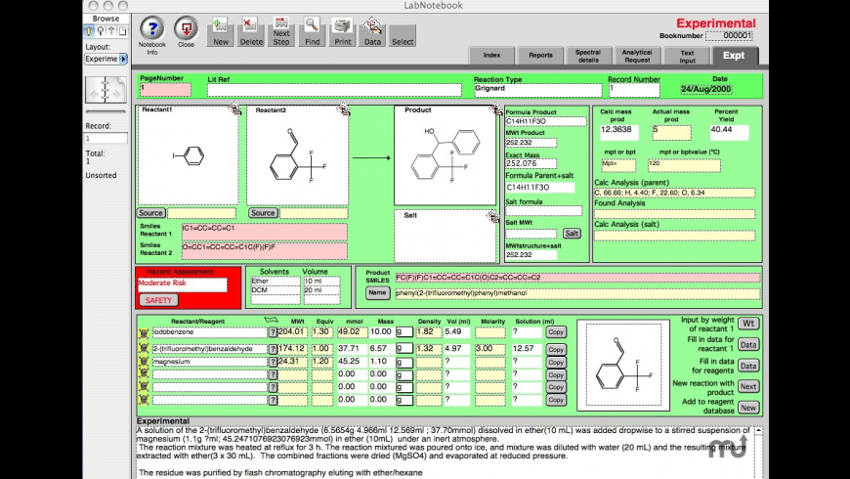
Task: Click the bee icon on the Reactant1 box
Action: 234,110
